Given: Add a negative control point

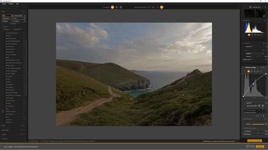Looking at the screenshot, I should 263,106.
